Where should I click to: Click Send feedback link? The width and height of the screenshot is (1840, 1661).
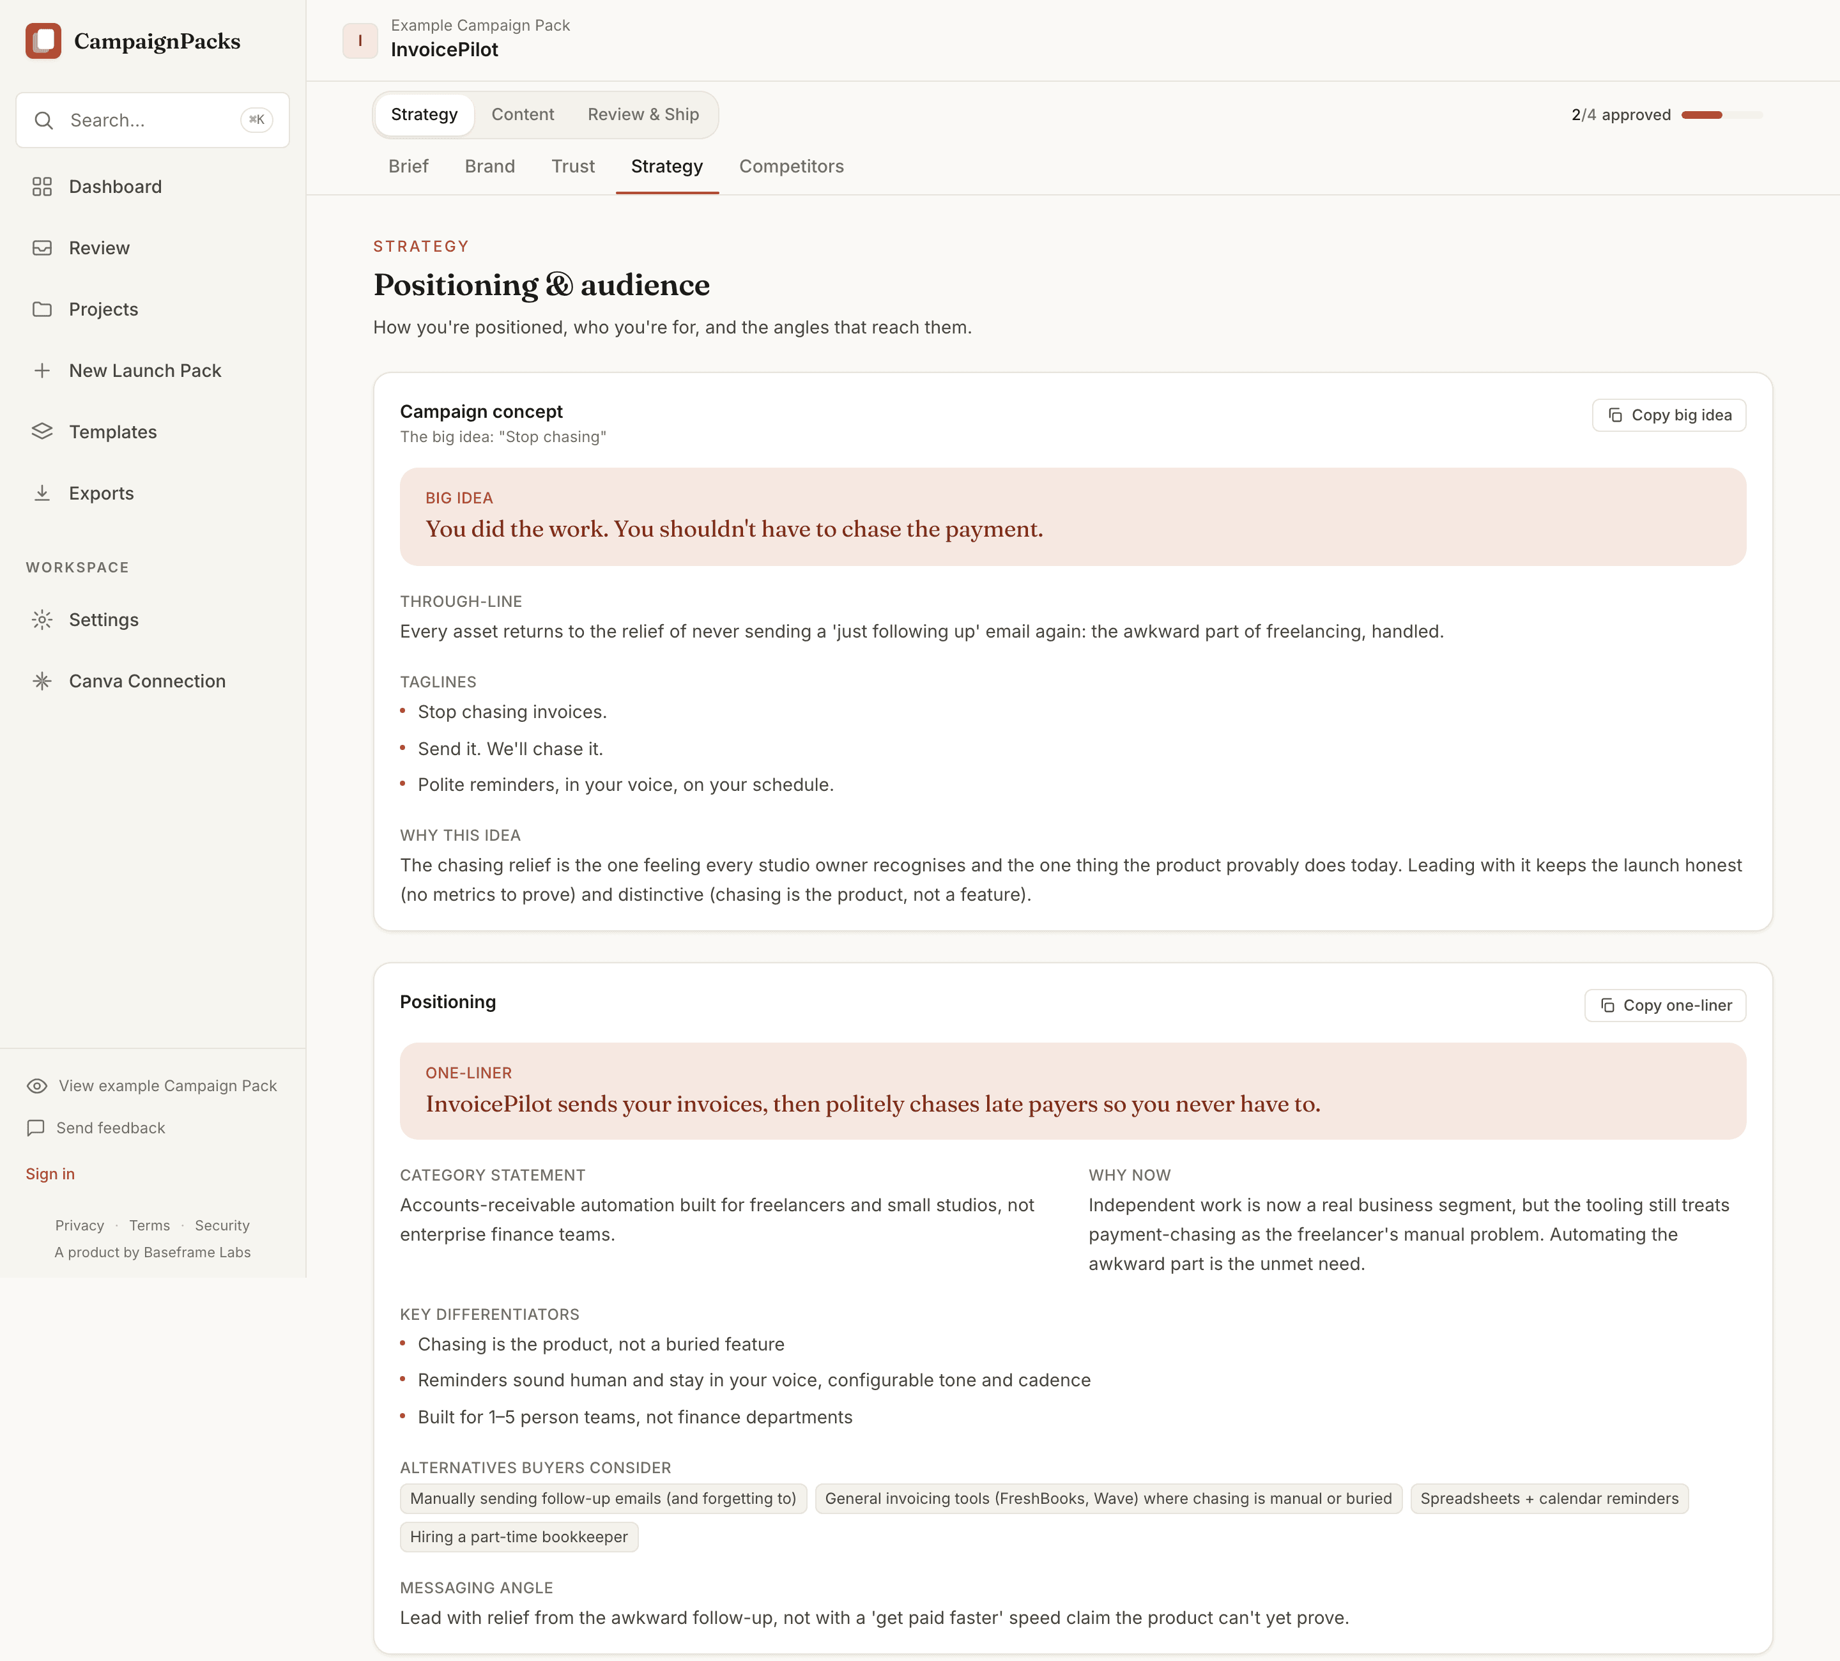click(96, 1128)
